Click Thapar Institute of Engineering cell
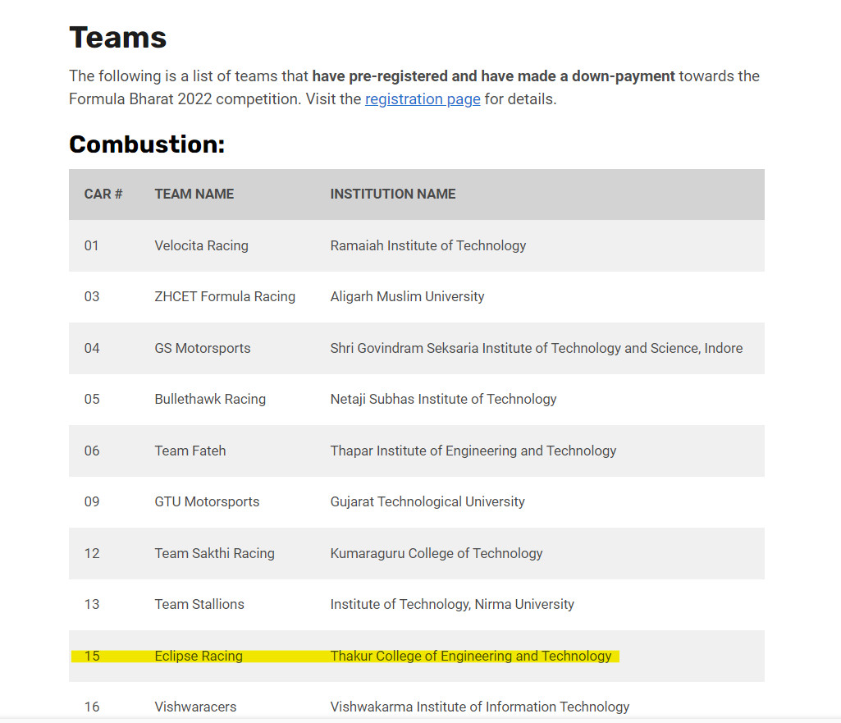Image resolution: width=841 pixels, height=723 pixels. pos(473,451)
